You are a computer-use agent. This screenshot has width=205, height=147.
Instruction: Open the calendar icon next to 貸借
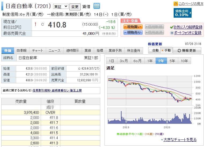point(97,6)
